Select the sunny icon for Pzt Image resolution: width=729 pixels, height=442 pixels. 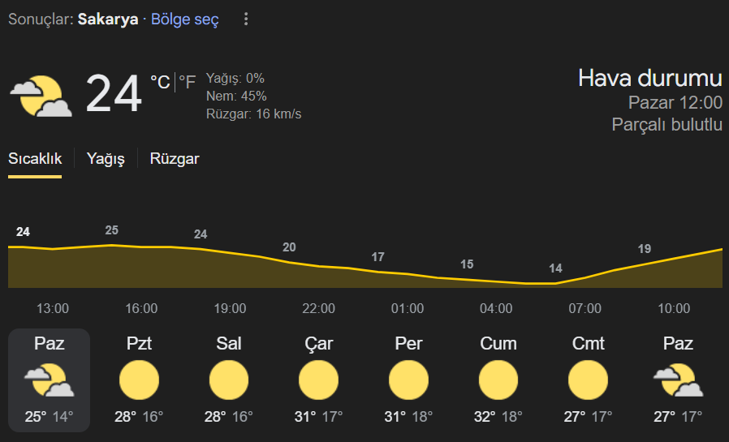139,380
